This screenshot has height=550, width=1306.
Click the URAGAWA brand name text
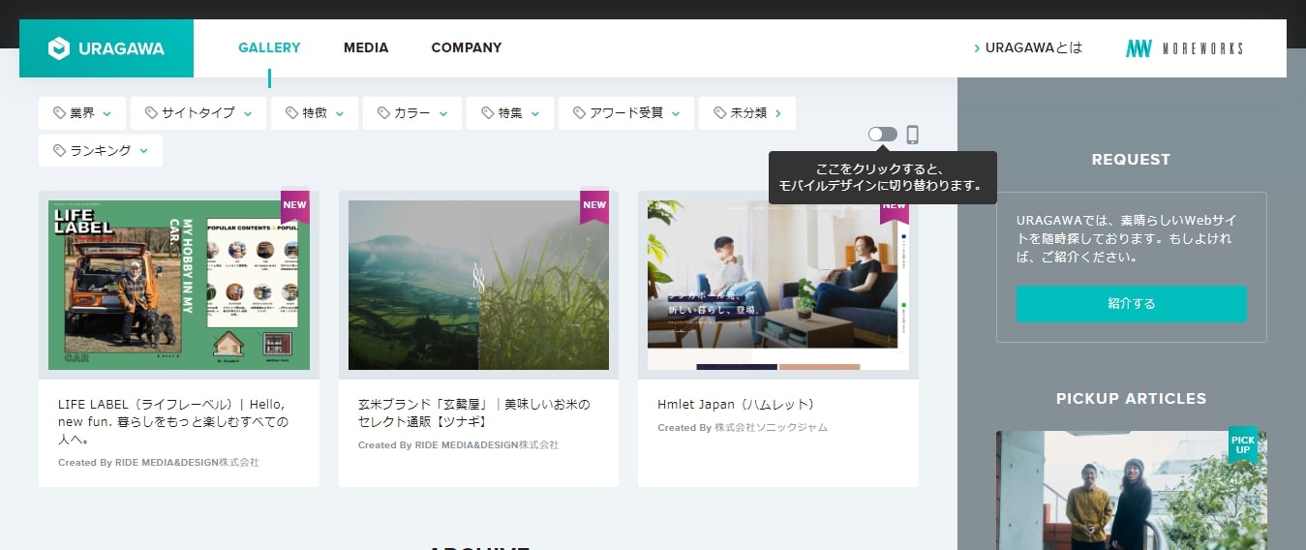pyautogui.click(x=121, y=48)
